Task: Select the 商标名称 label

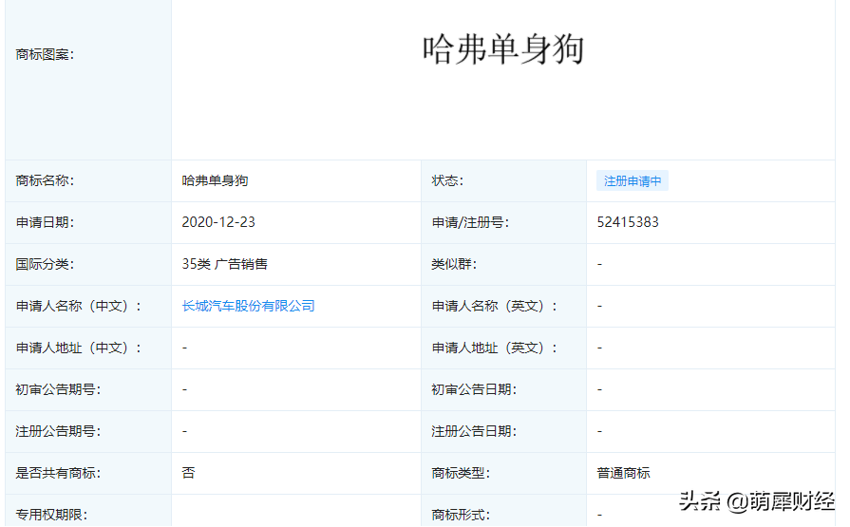Action: 45,180
